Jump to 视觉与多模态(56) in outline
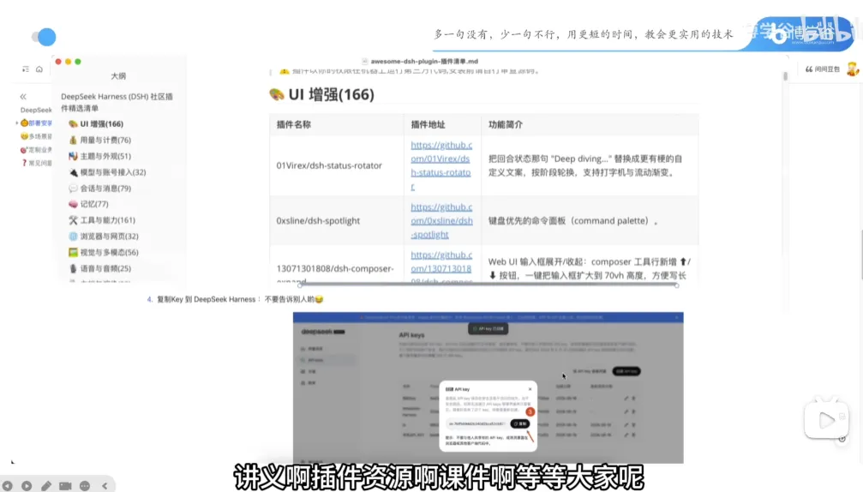 tap(110, 252)
